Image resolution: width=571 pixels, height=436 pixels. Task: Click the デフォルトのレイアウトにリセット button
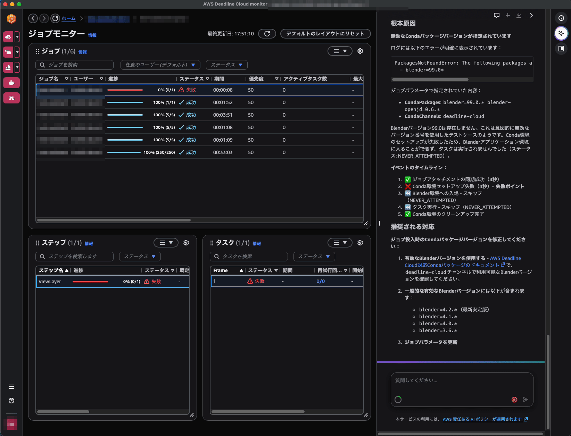[x=325, y=34]
